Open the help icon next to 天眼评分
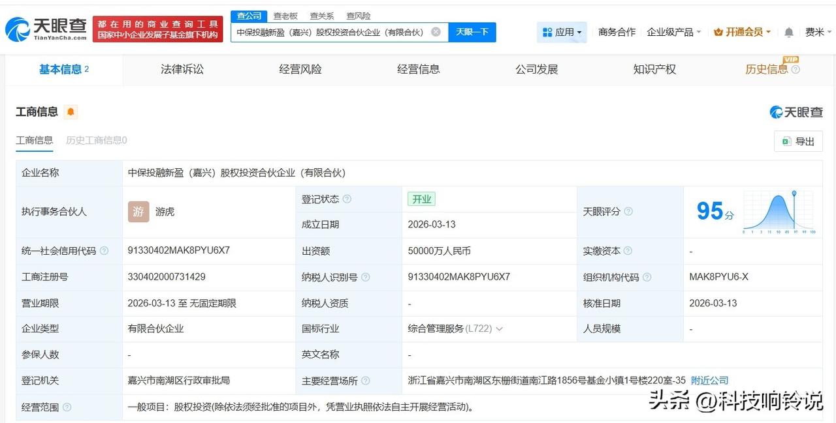The image size is (836, 423). [629, 211]
